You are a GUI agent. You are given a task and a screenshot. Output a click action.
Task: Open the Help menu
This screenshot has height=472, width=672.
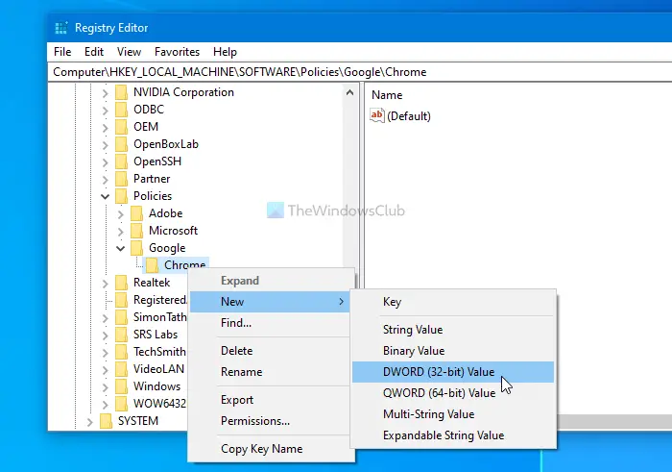[x=225, y=52]
